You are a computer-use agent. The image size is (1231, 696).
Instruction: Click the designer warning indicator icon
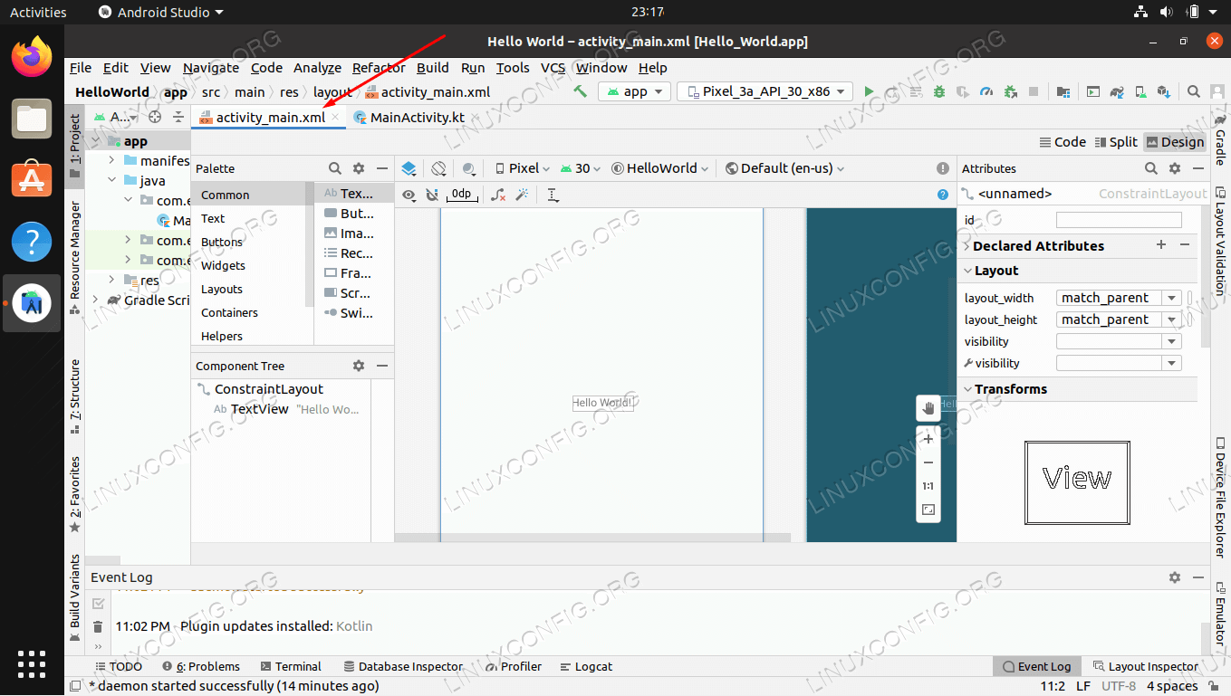(x=943, y=168)
